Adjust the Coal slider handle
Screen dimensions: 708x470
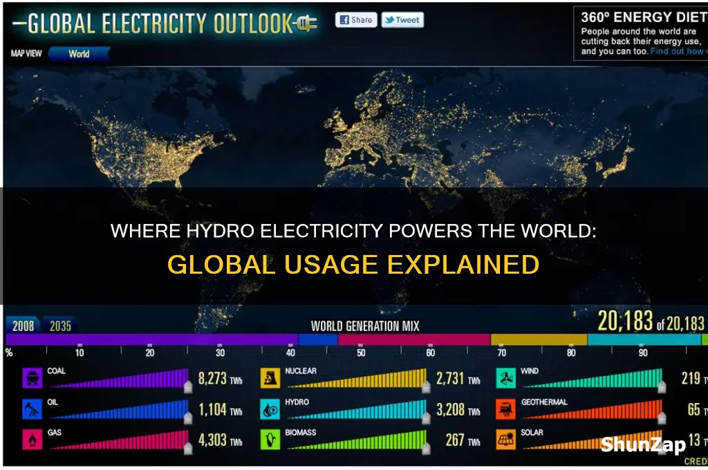[x=188, y=387]
